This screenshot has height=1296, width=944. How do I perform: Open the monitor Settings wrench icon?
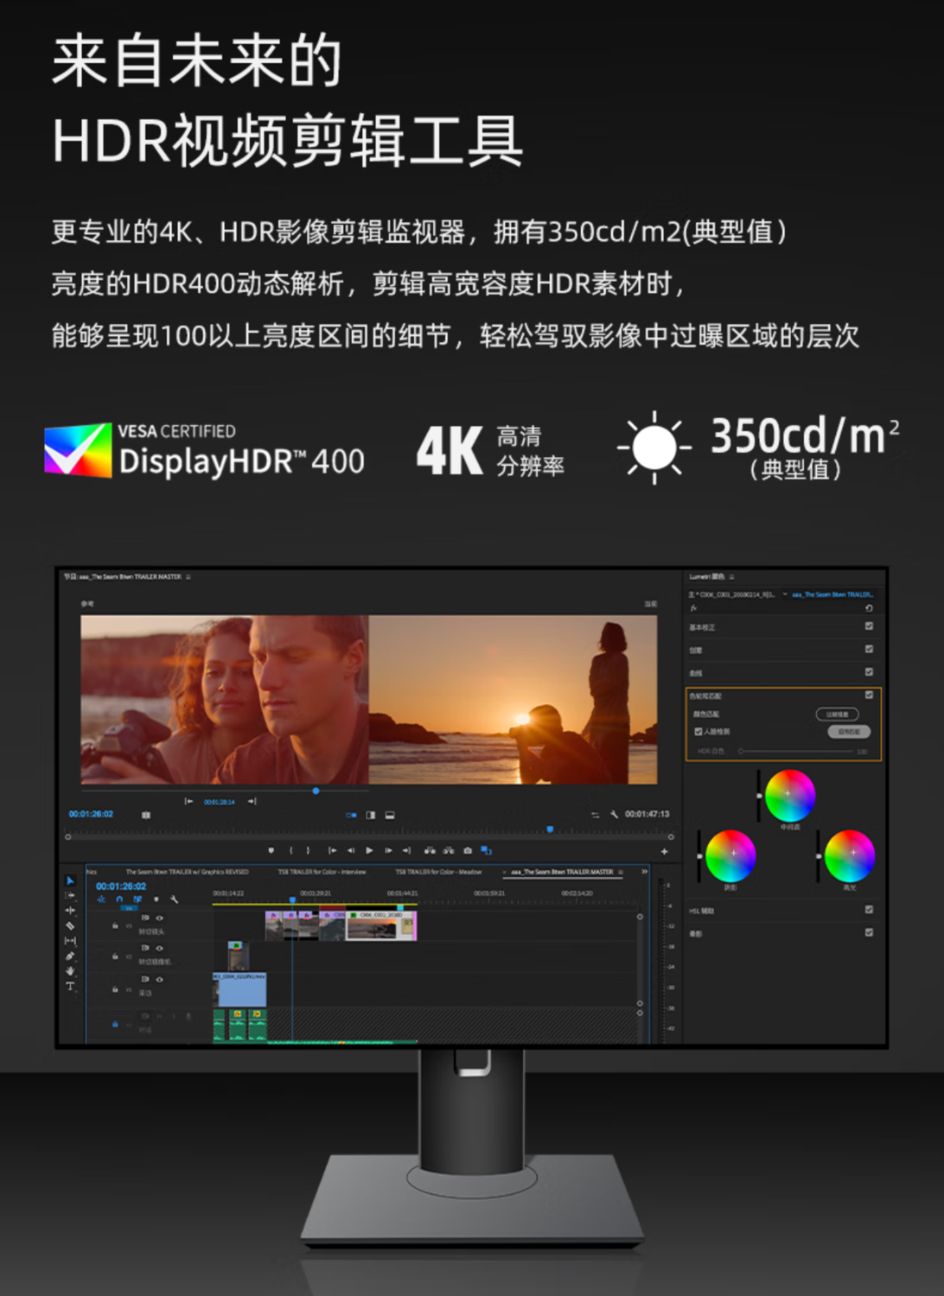pos(614,814)
